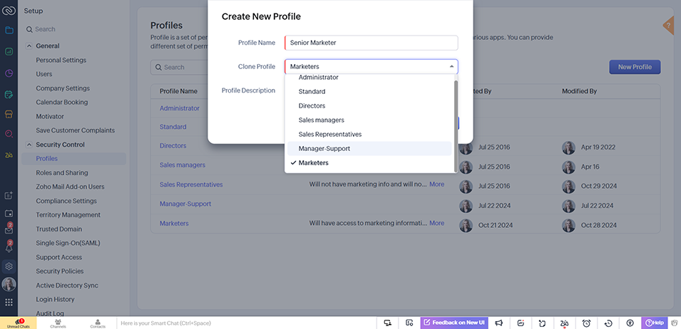681x329 pixels.
Task: Open the calendar-edit icon in left rail
Action: click(9, 94)
